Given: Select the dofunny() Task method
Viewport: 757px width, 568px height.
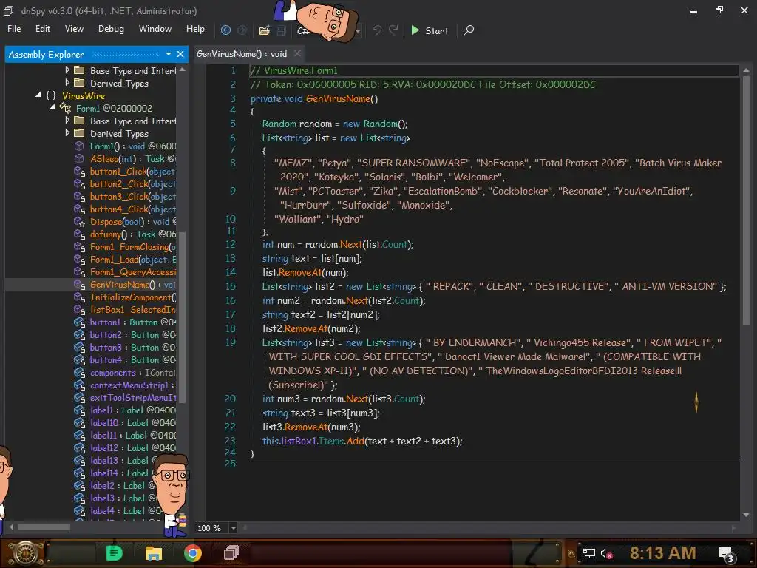Looking at the screenshot, I should click(132, 234).
